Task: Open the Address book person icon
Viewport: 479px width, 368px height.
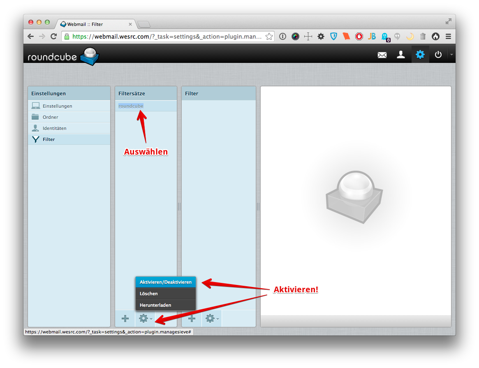Action: [x=401, y=55]
